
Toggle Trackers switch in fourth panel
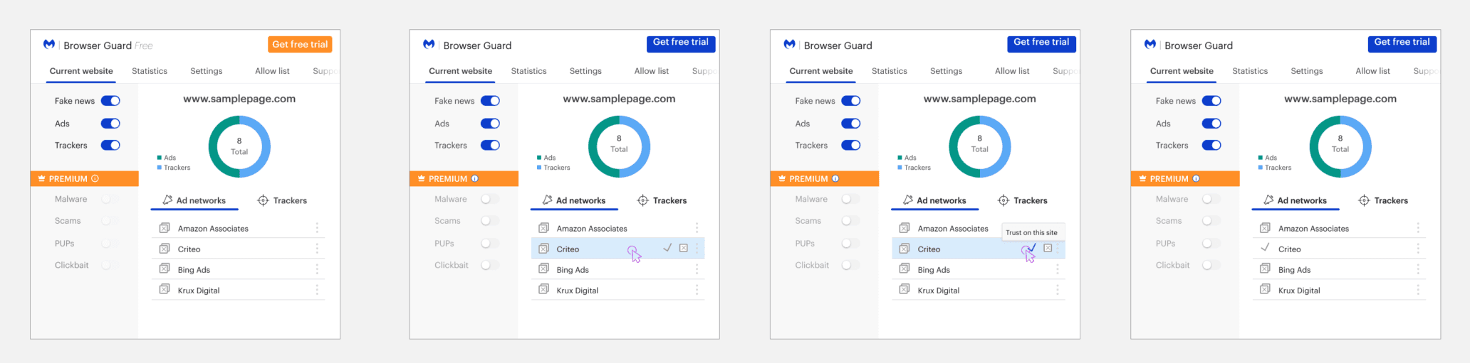[x=1211, y=146]
